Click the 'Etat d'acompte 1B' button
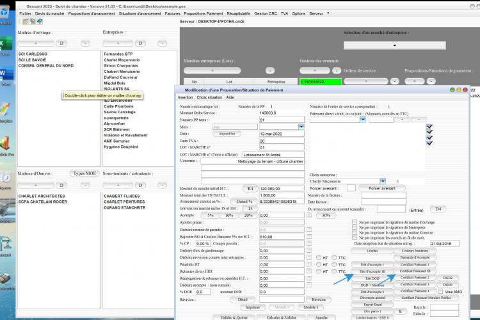The image size is (480, 320). pyautogui.click(x=372, y=271)
